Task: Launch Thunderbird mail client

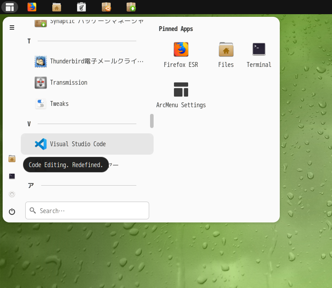Action: [x=87, y=61]
